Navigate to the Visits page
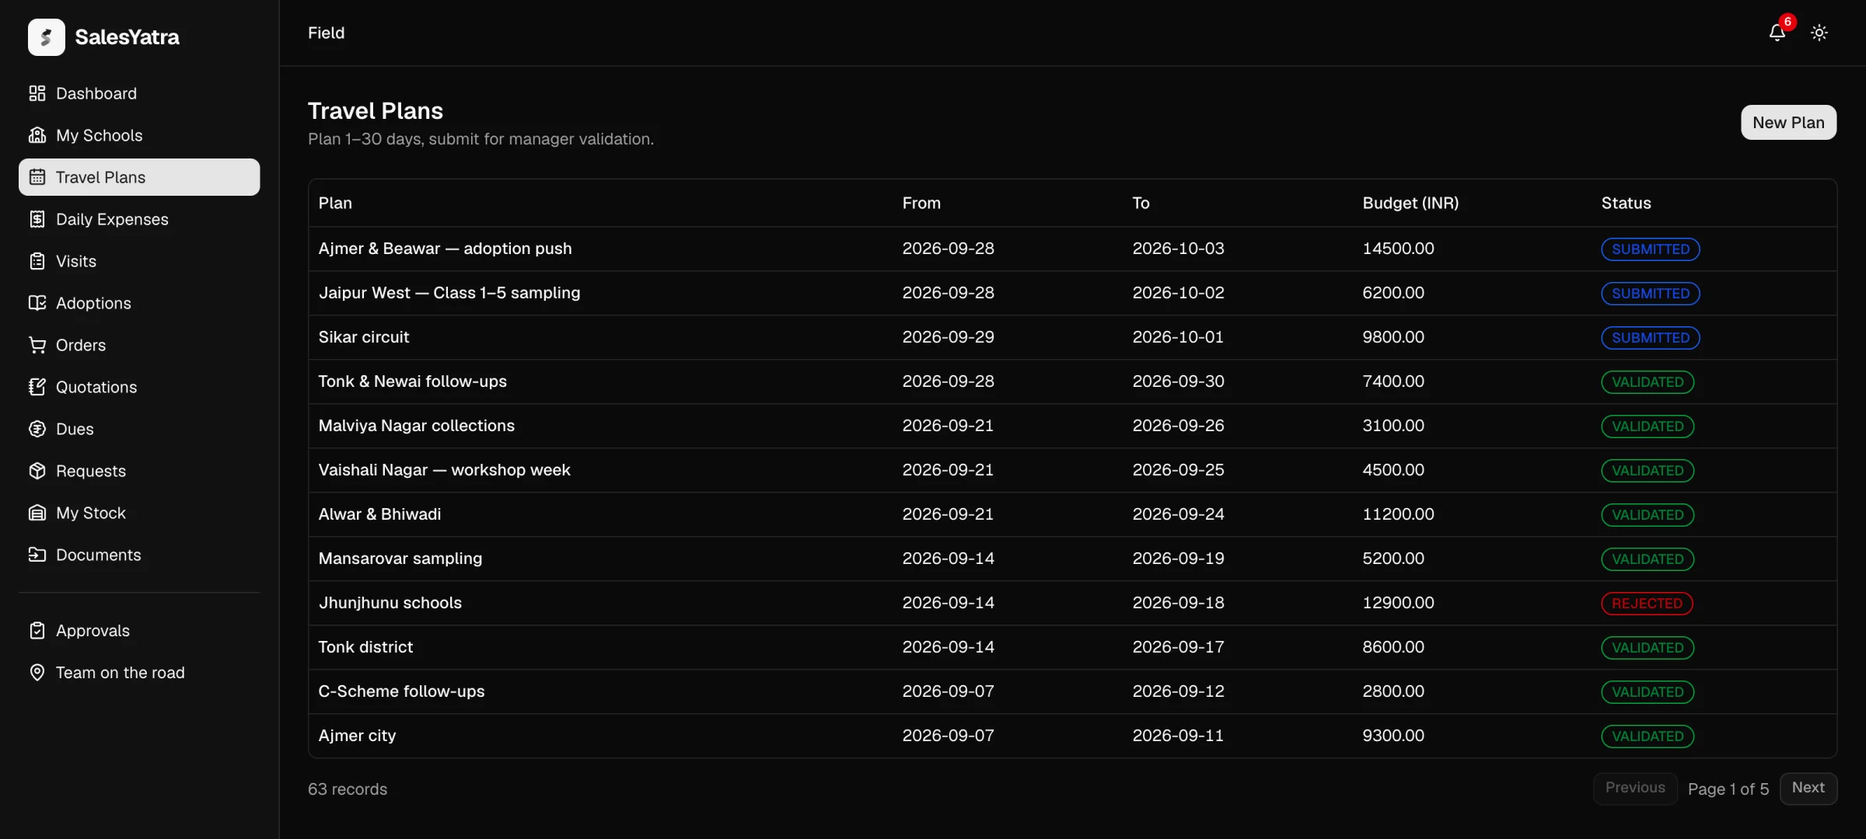Image resolution: width=1866 pixels, height=839 pixels. 139,261
